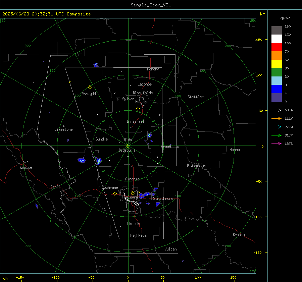
Task: Click the Limestone label
Action: point(63,129)
